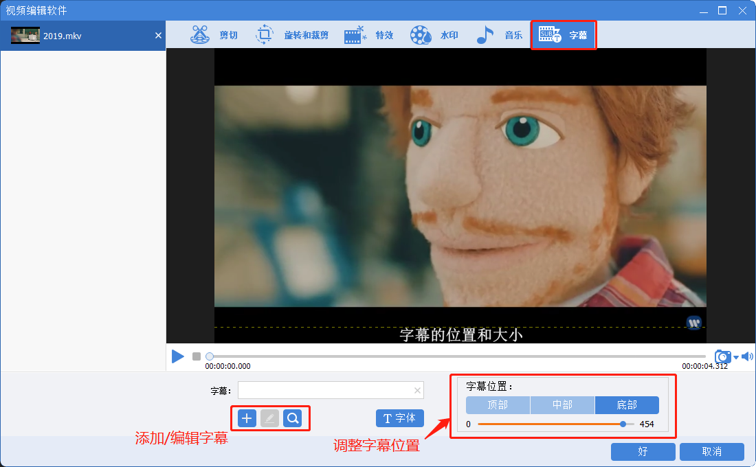Image resolution: width=756 pixels, height=467 pixels.
Task: Click slider value 454
Action: pyautogui.click(x=647, y=424)
